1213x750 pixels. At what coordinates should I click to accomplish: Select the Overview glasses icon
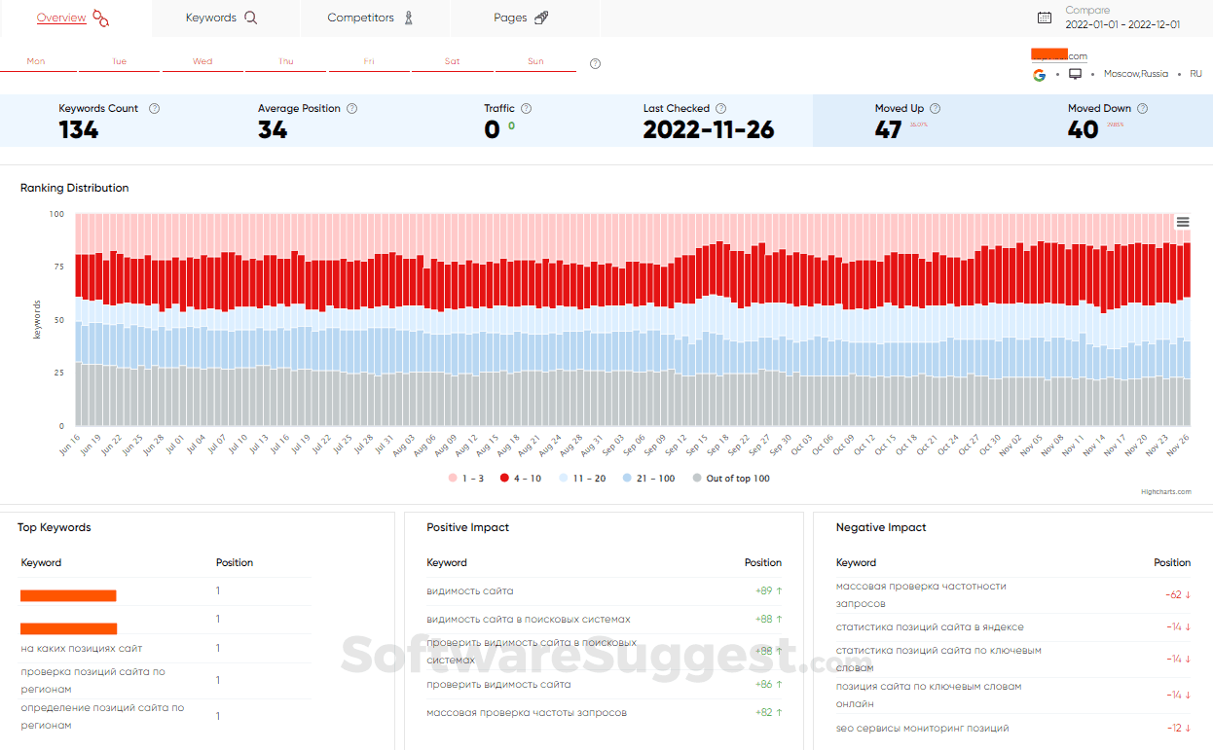[x=100, y=17]
